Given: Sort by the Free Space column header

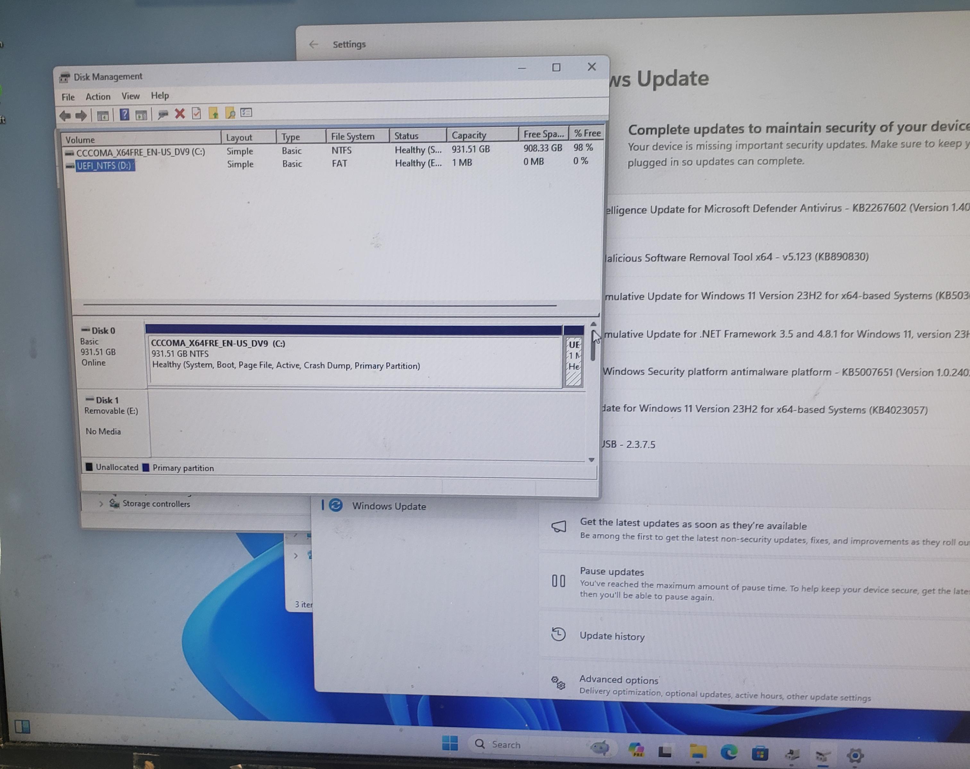Looking at the screenshot, I should pos(543,134).
